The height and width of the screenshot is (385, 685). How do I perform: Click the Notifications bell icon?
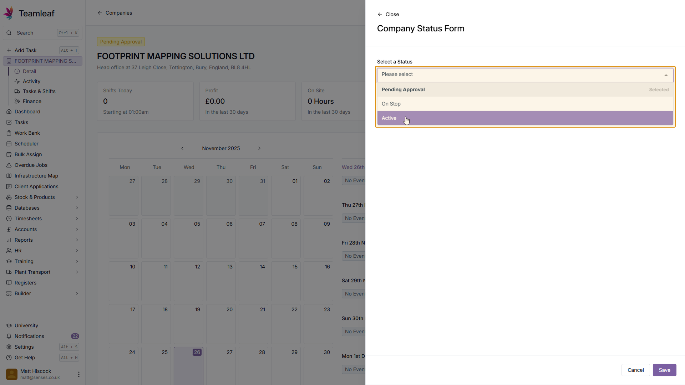pyautogui.click(x=9, y=336)
